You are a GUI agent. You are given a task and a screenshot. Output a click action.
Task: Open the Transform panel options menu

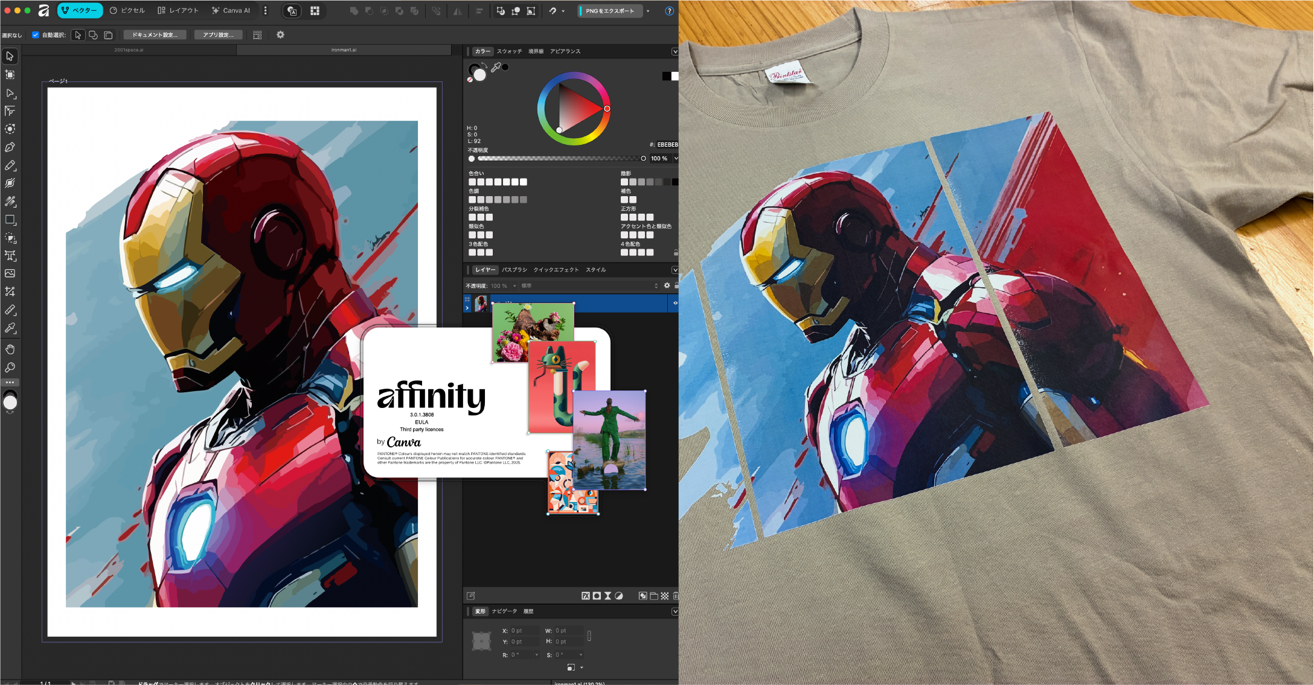pyautogui.click(x=675, y=611)
